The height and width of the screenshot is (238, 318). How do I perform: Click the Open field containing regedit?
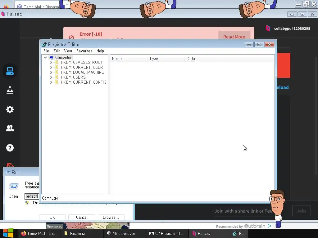[x=32, y=196]
